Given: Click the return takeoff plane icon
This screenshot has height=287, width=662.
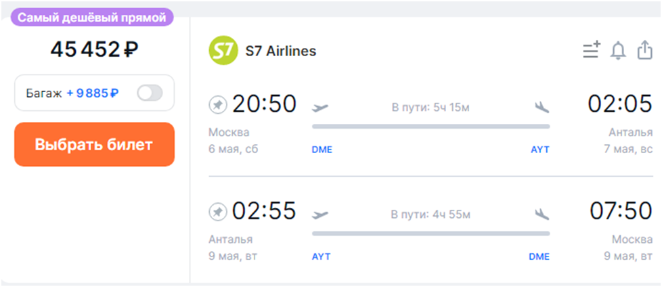Looking at the screenshot, I should pos(320,215).
